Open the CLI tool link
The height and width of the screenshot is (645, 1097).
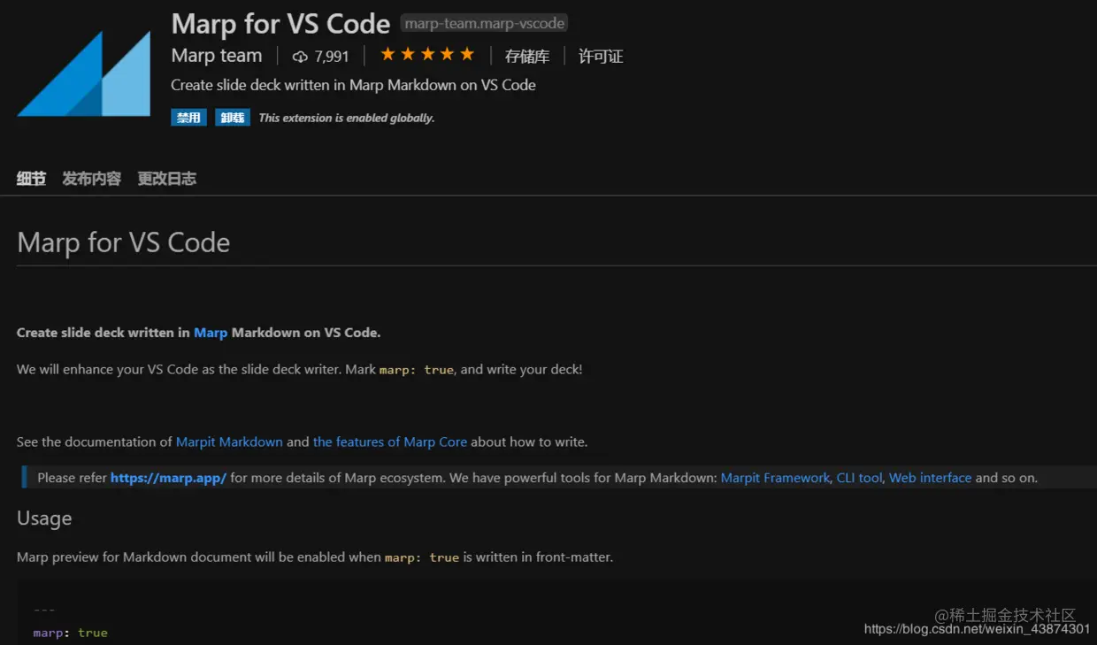(x=859, y=478)
